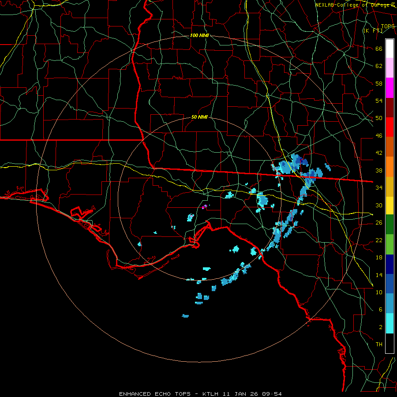This screenshot has width=397, height=397.
Task: Click the yellow legend swatch at 30-34
Action: point(390,205)
